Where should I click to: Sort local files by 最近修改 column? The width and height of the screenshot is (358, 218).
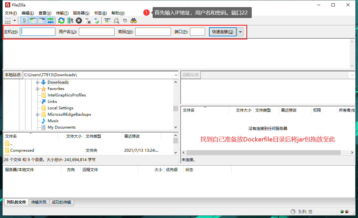pos(142,136)
